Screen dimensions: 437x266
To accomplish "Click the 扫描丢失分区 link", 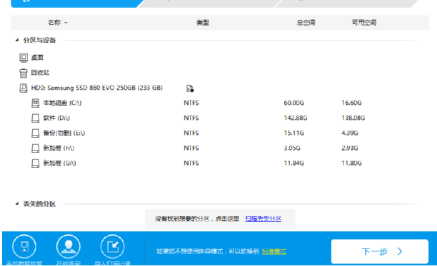I will pos(263,219).
